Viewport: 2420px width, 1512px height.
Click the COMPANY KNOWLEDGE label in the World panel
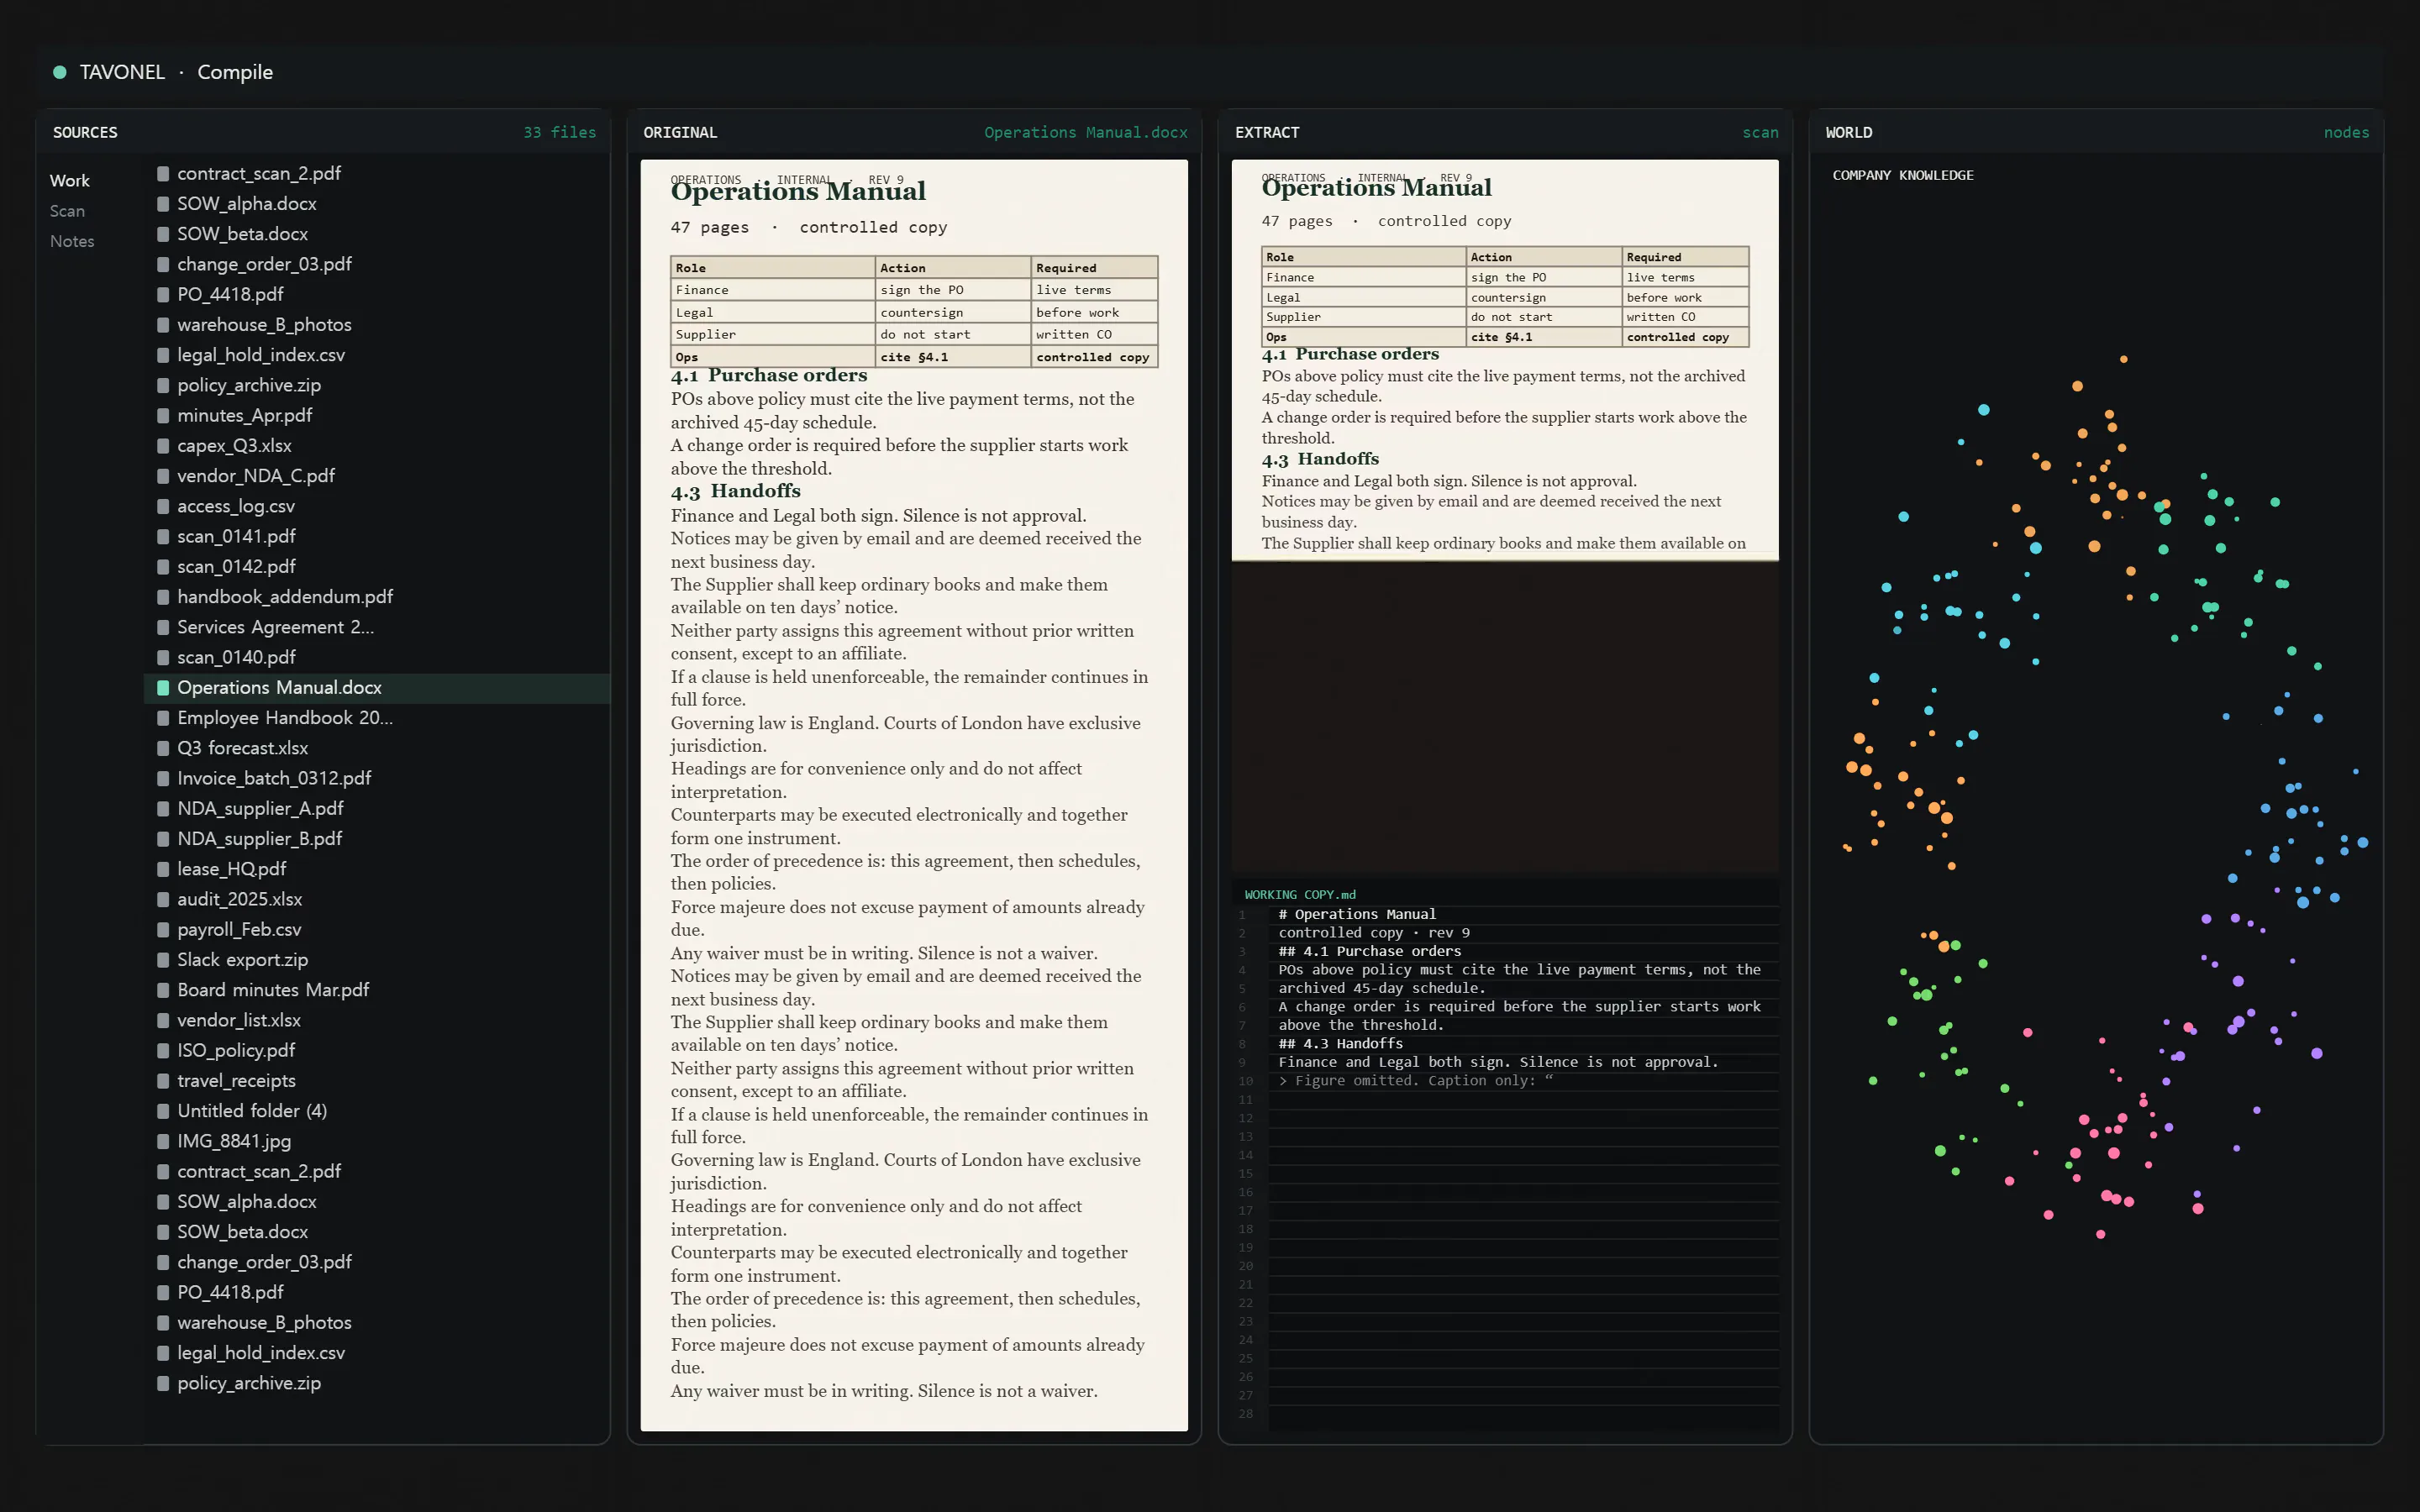[x=1902, y=175]
